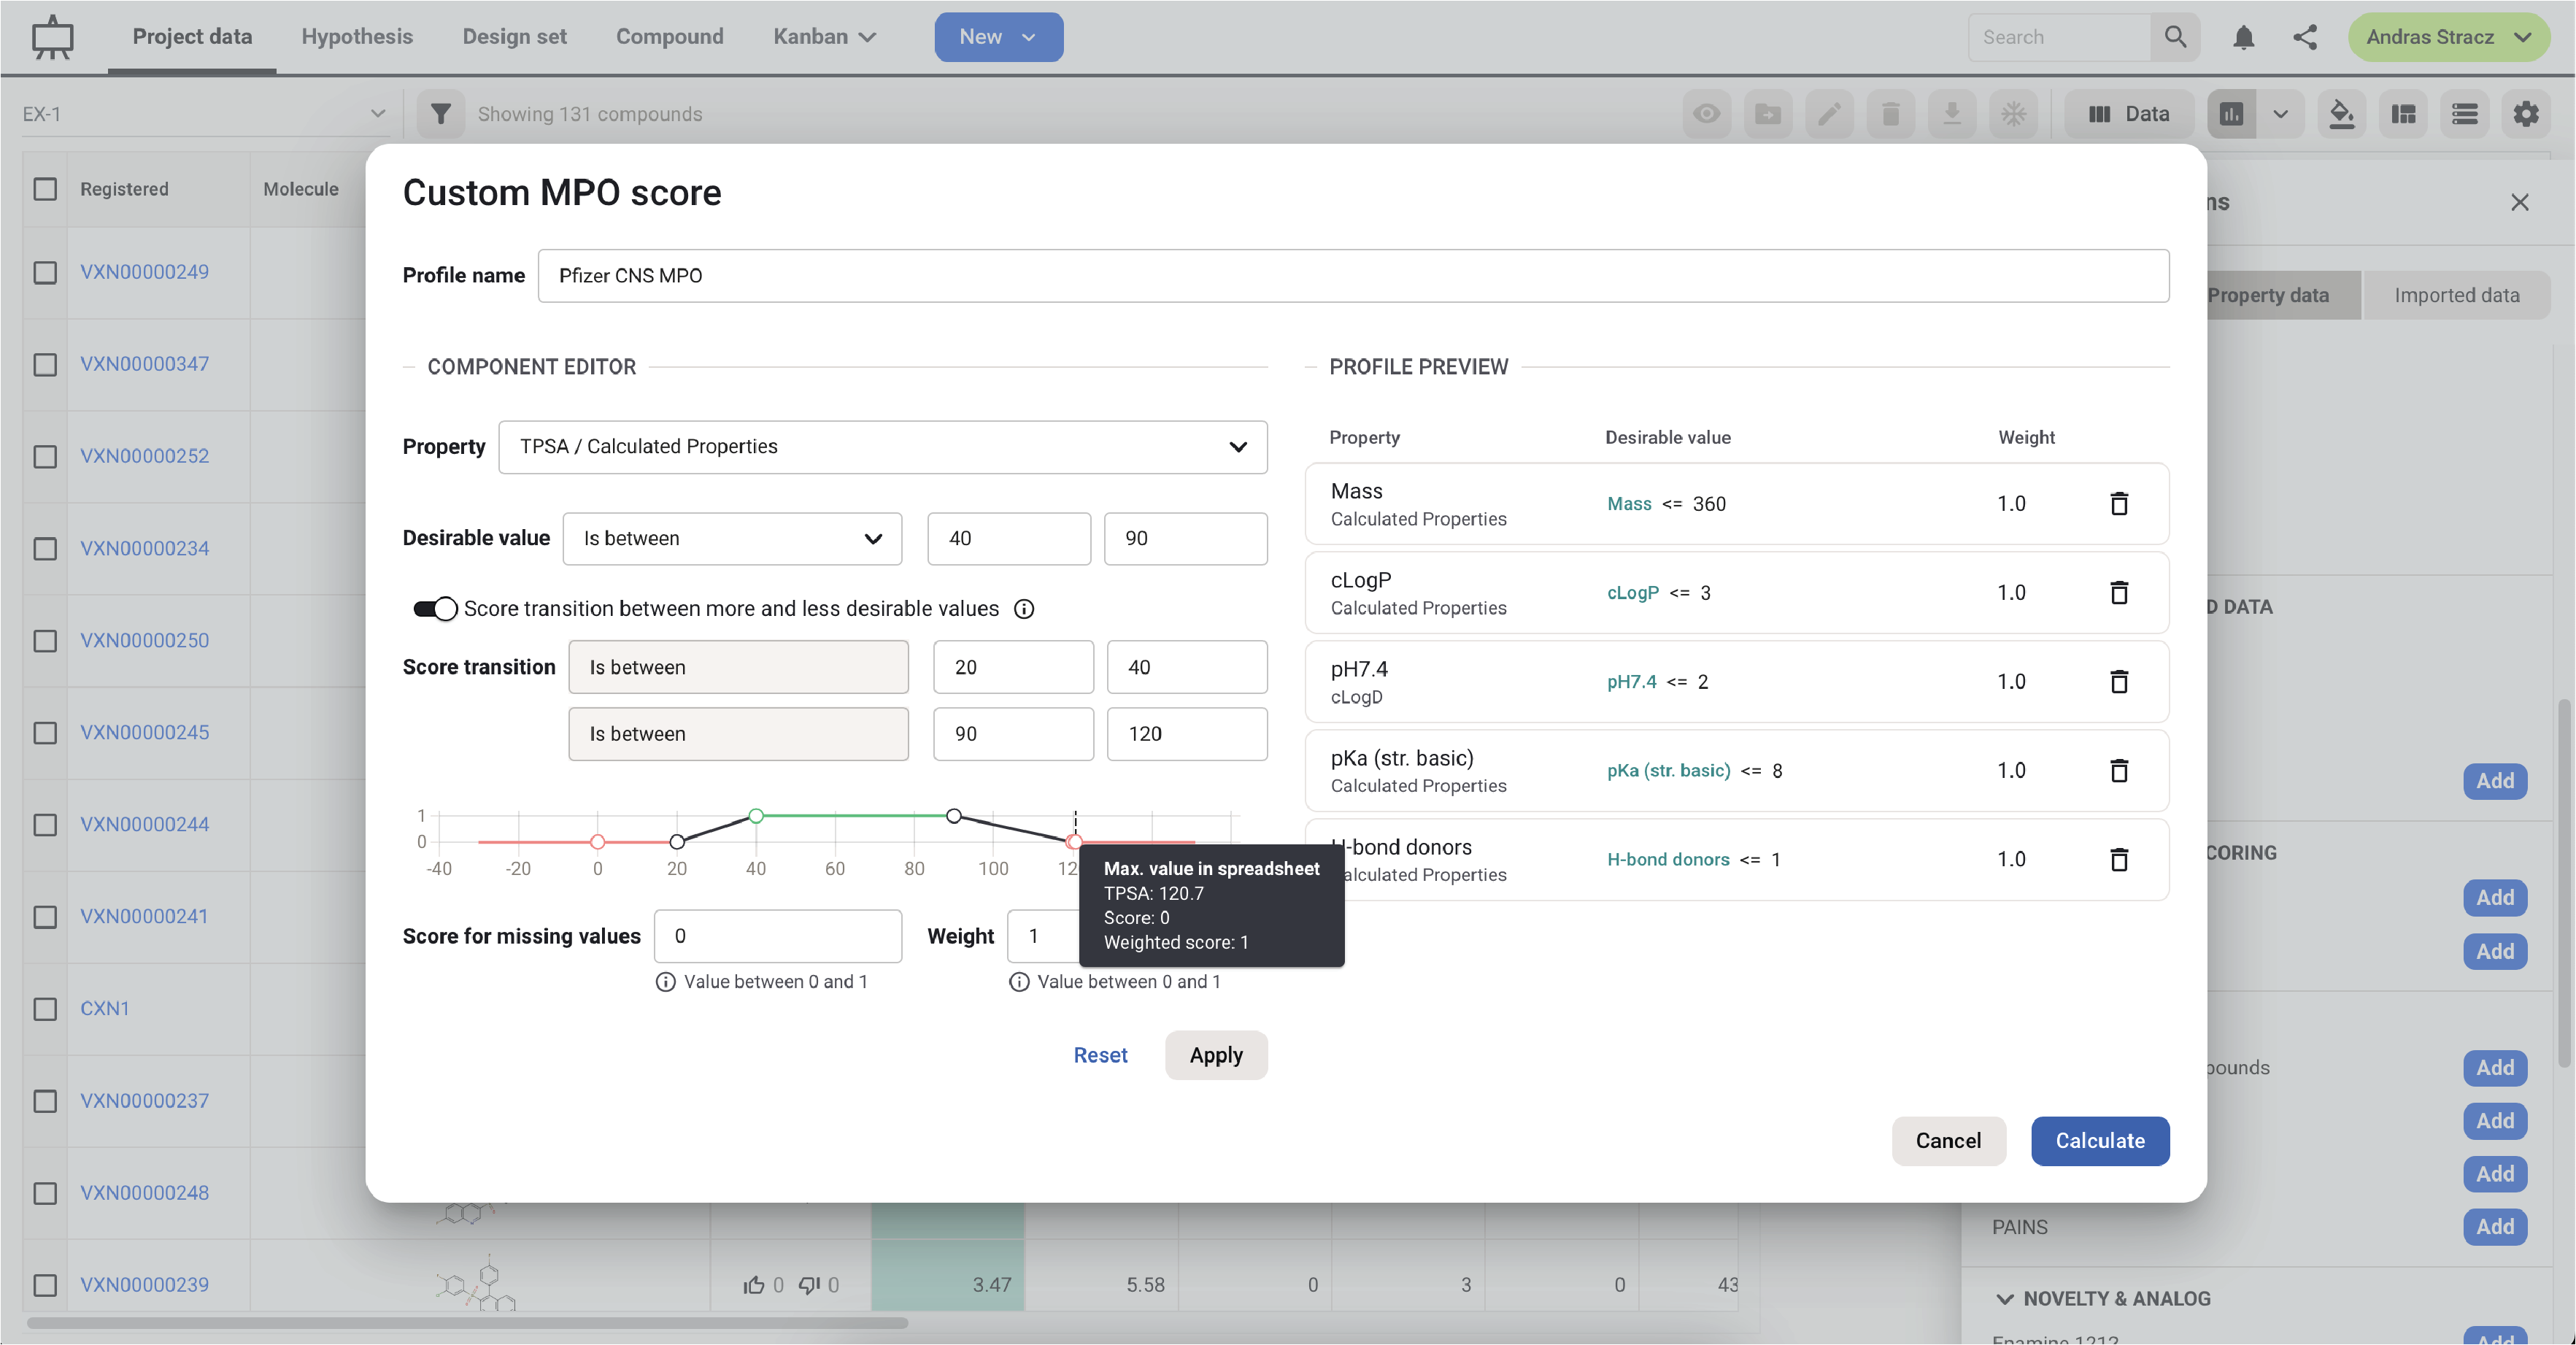The height and width of the screenshot is (1345, 2576).
Task: Remove the cLogP row via trash icon
Action: tap(2118, 592)
